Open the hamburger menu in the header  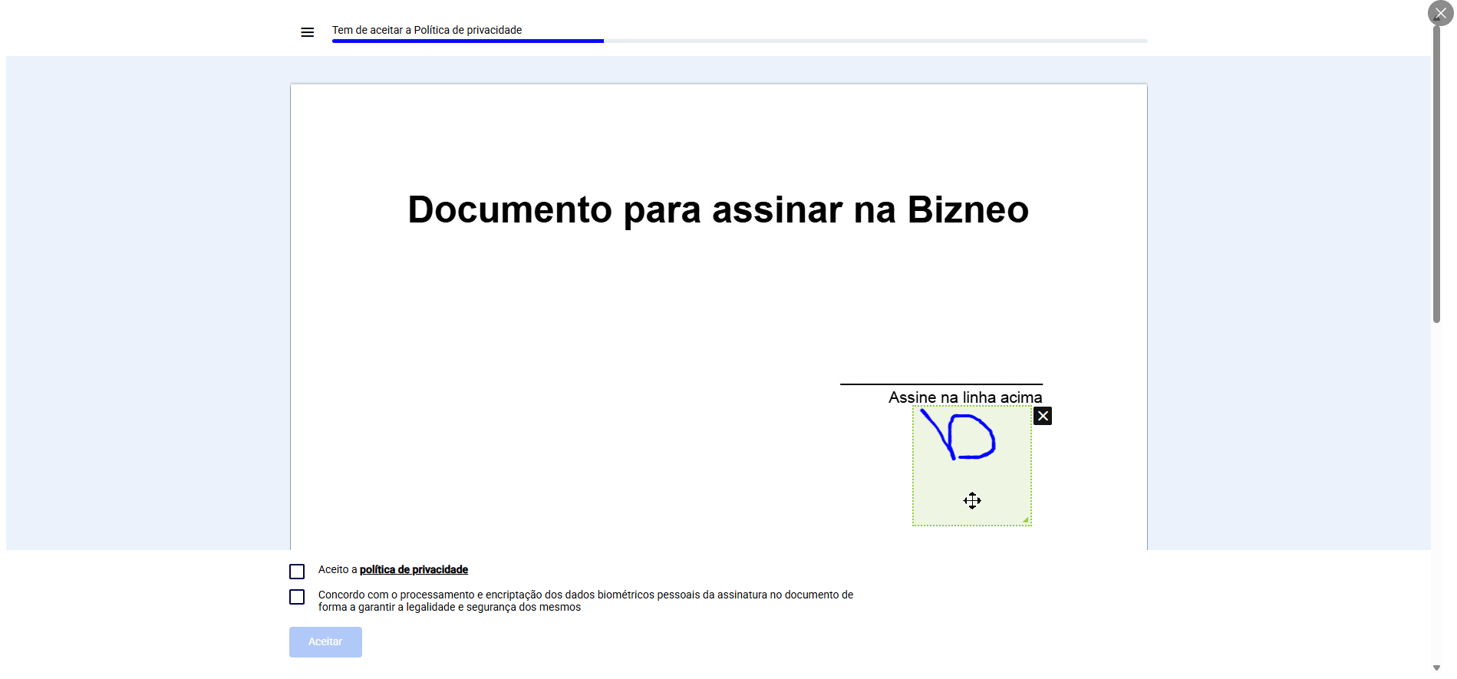307,32
